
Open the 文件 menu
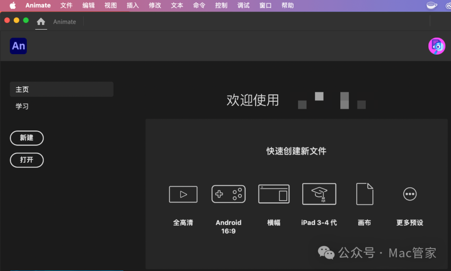click(x=66, y=5)
